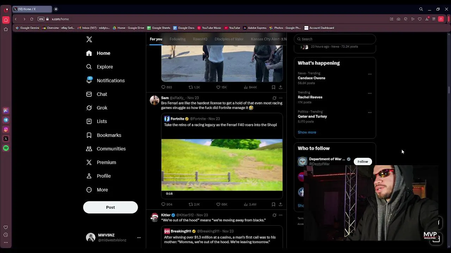This screenshot has height=253, width=451.
Task: Click the Post button
Action: point(110,207)
